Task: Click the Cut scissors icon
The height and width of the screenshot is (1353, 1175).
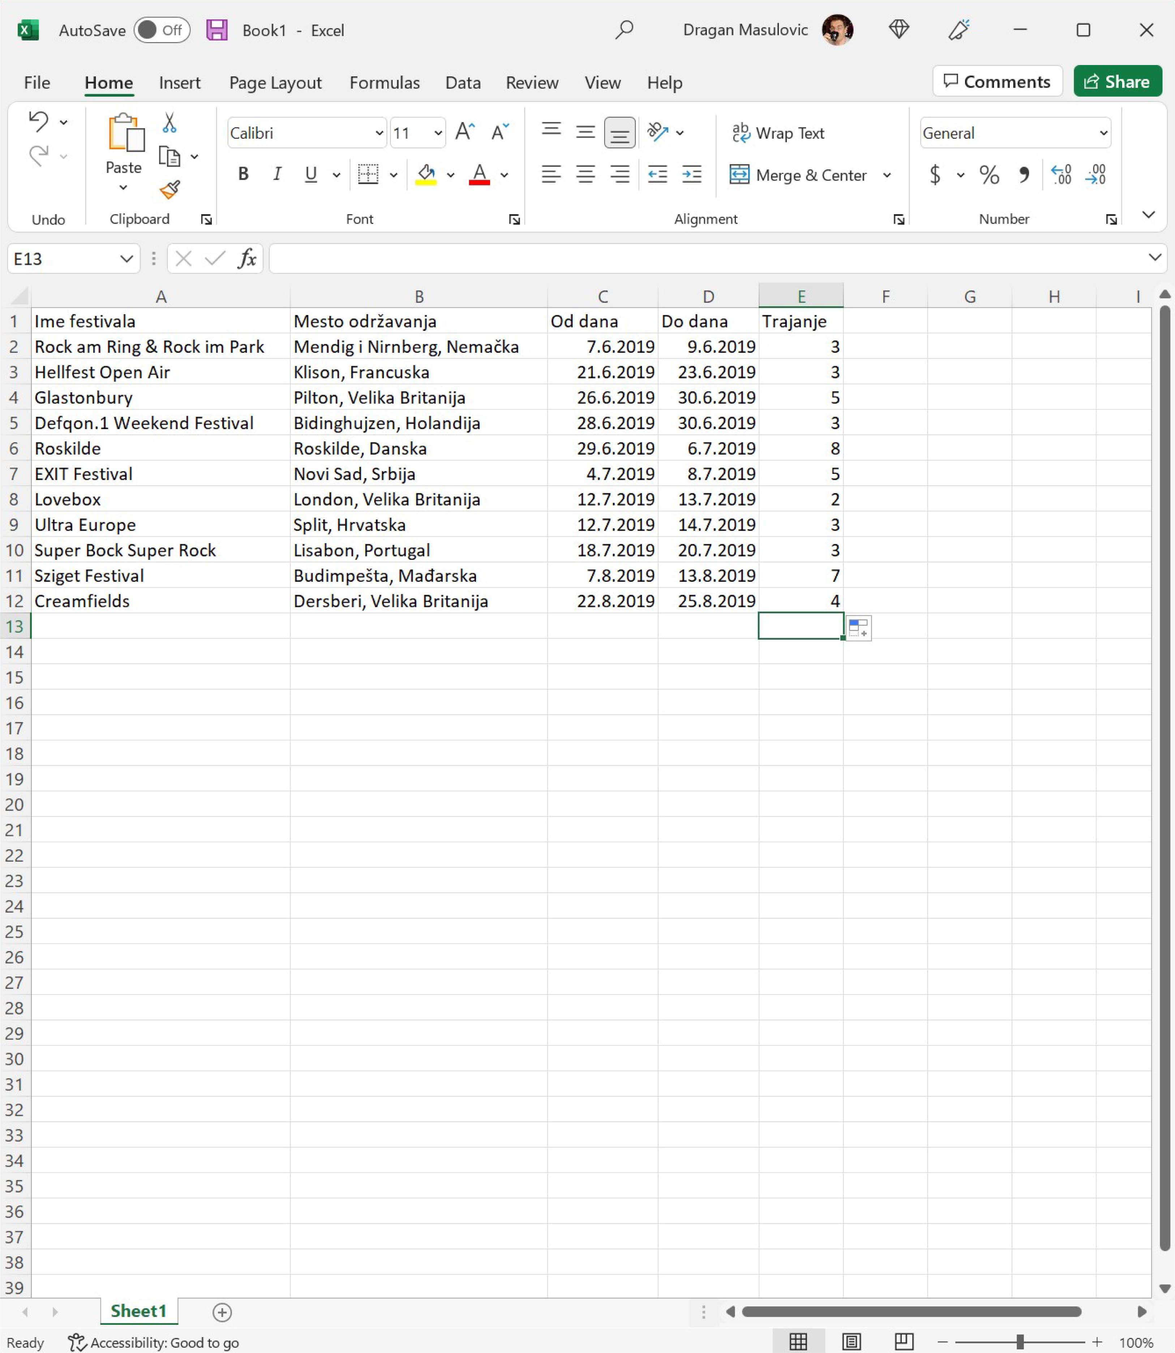Action: click(x=169, y=122)
